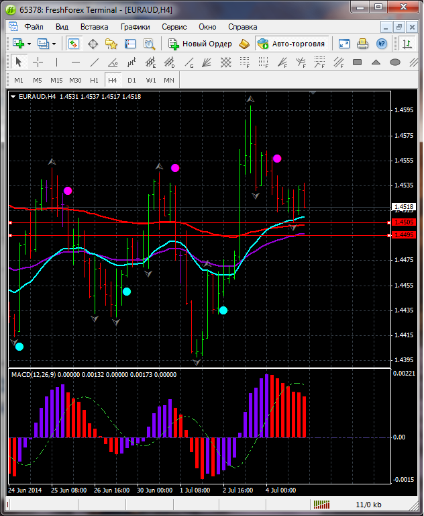424x516 pixels.
Task: Switch chart timeframe to D1
Action: tap(131, 80)
